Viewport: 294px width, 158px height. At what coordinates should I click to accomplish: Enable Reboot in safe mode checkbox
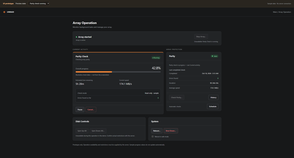click(x=152, y=137)
